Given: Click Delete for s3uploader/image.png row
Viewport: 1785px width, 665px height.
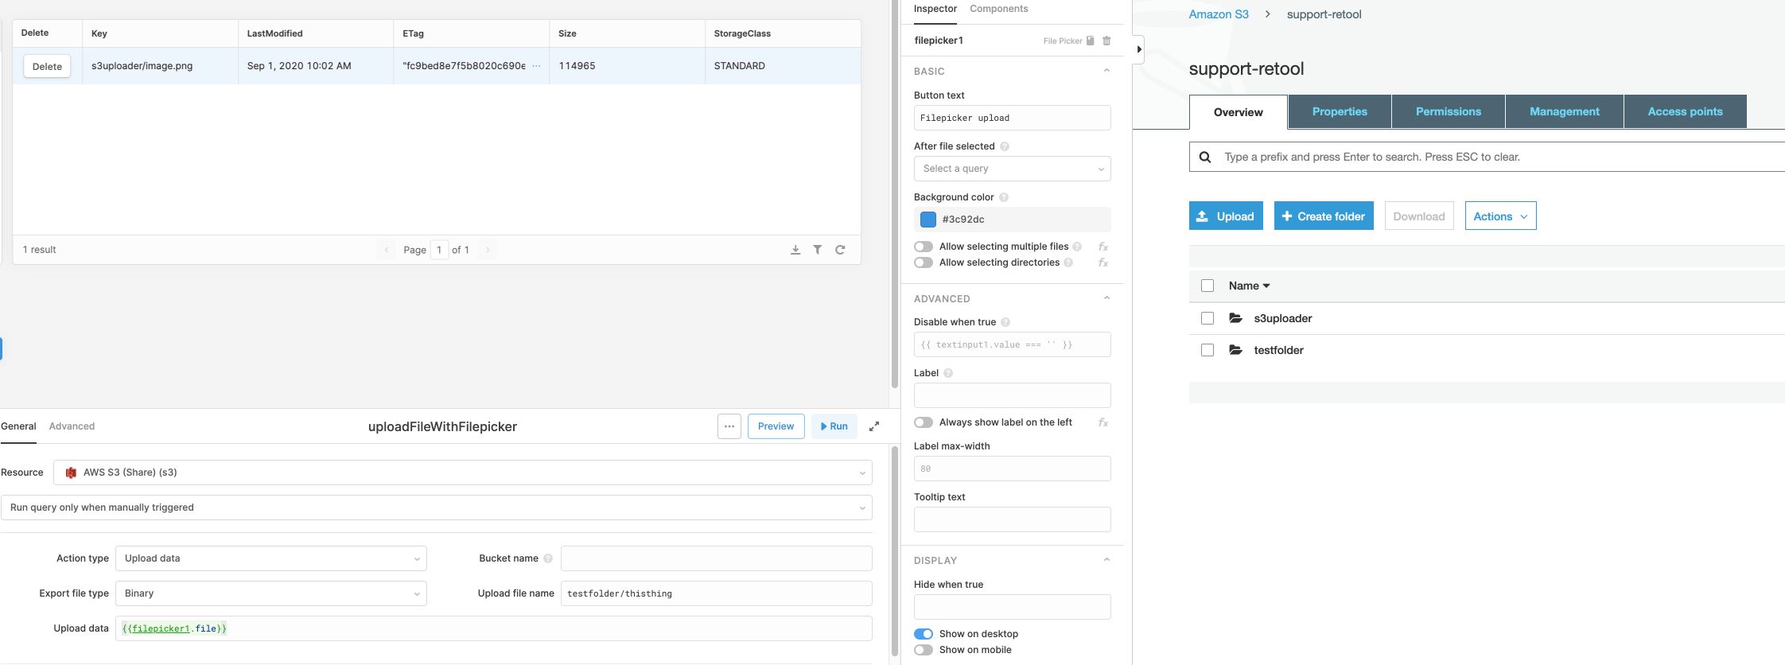Looking at the screenshot, I should 47,66.
